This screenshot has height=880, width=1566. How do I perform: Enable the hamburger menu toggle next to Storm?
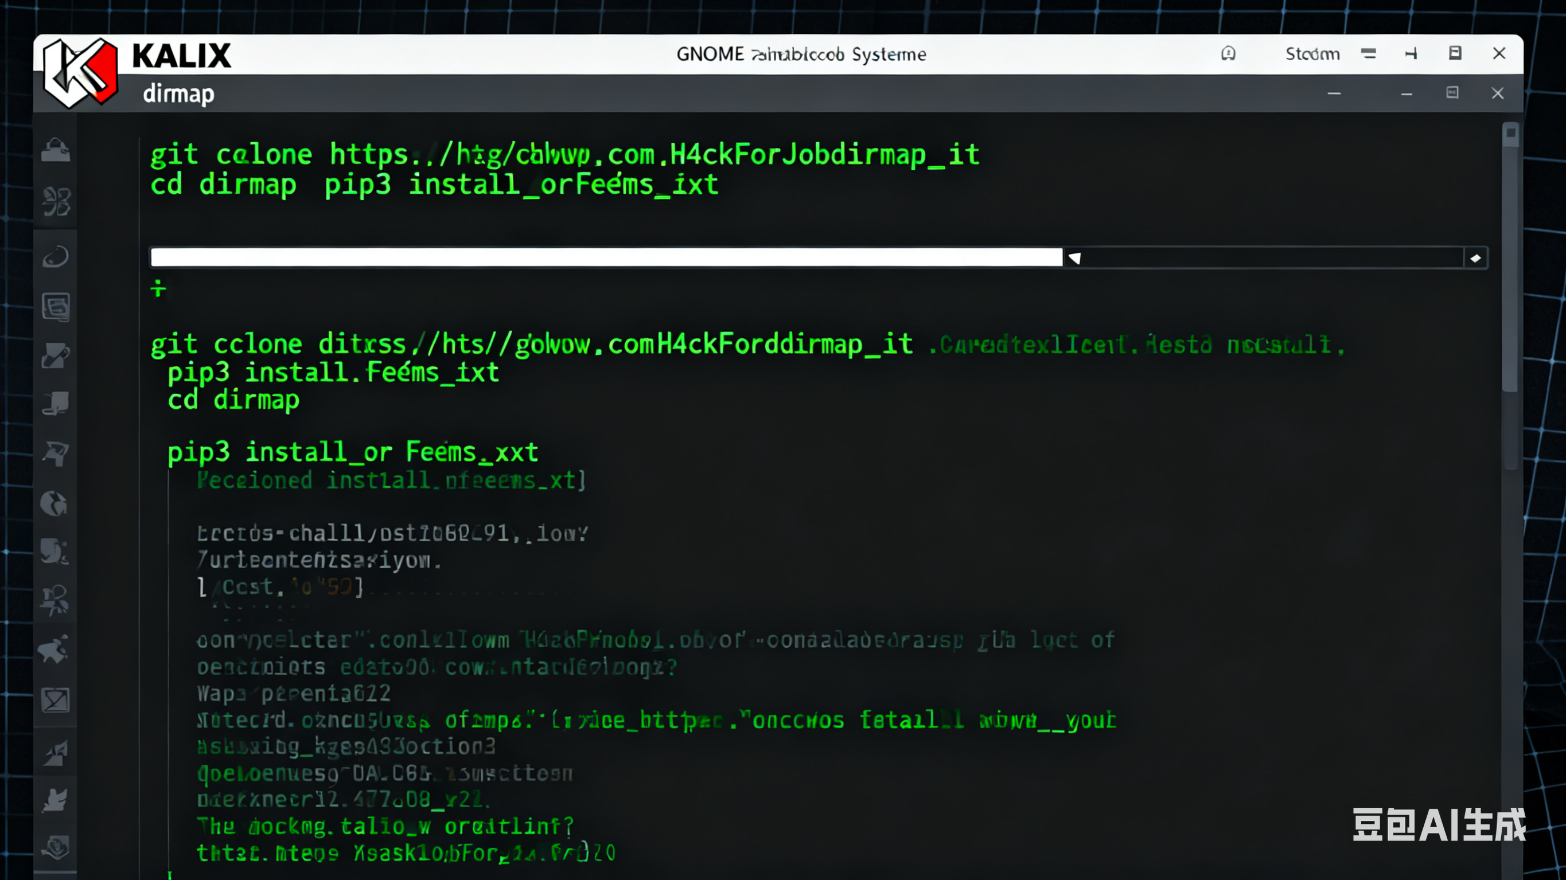point(1369,53)
